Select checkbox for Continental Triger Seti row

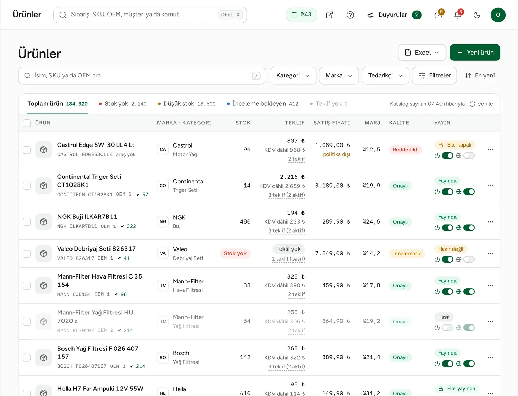click(27, 186)
